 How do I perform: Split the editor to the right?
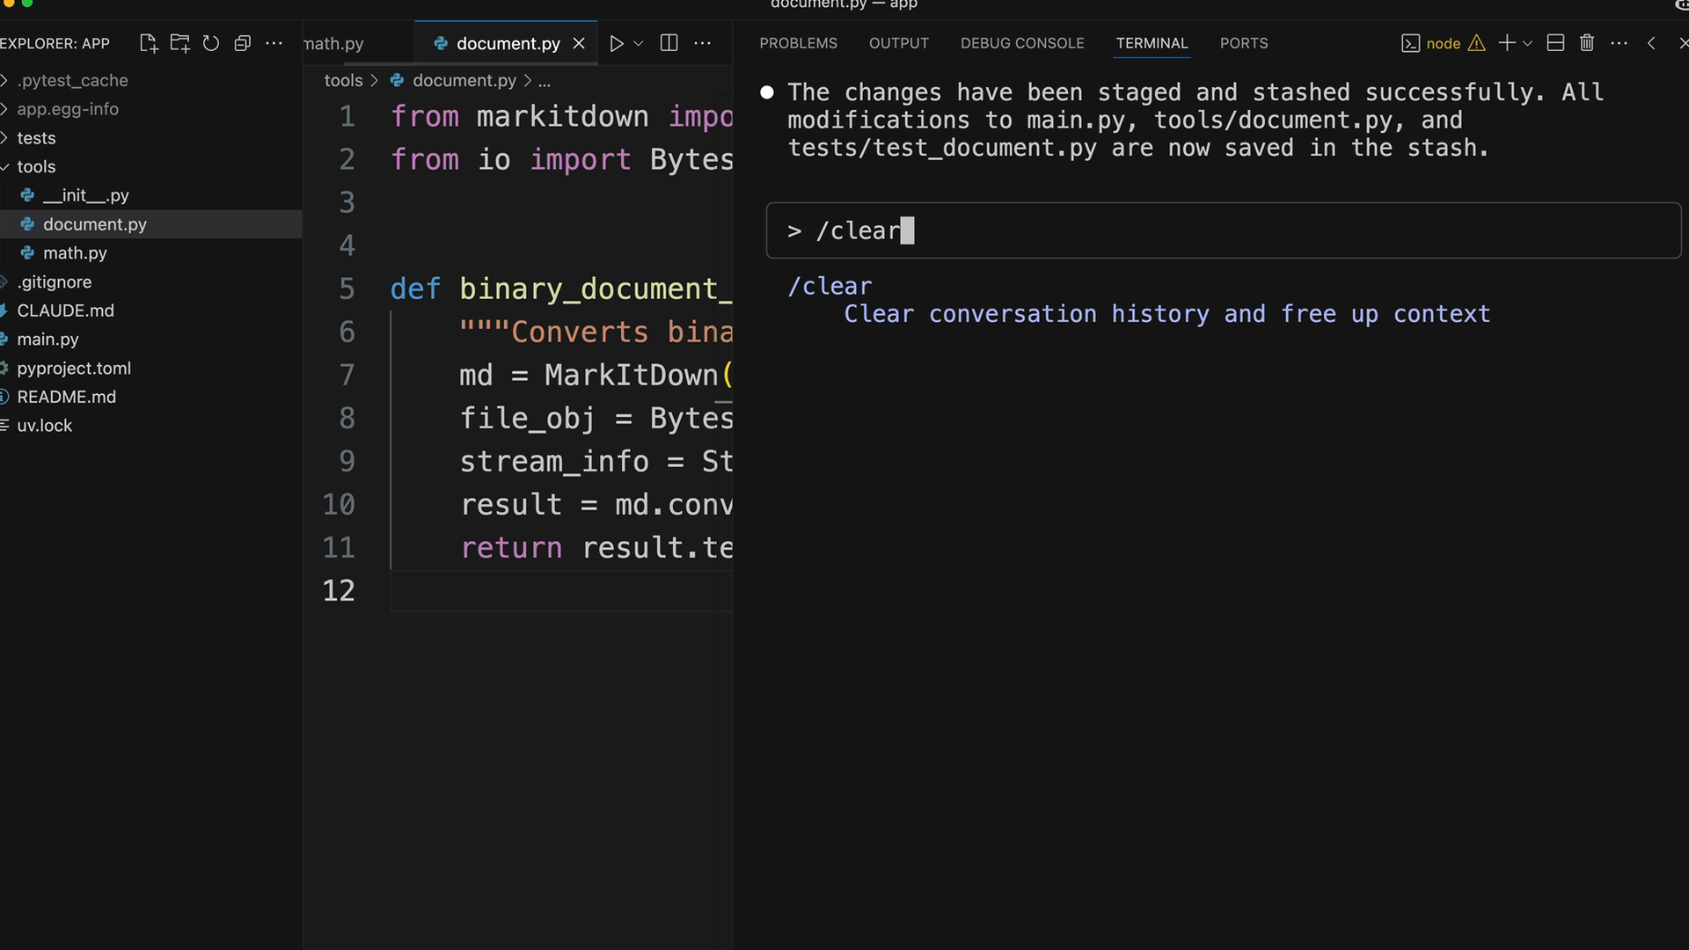(x=669, y=43)
